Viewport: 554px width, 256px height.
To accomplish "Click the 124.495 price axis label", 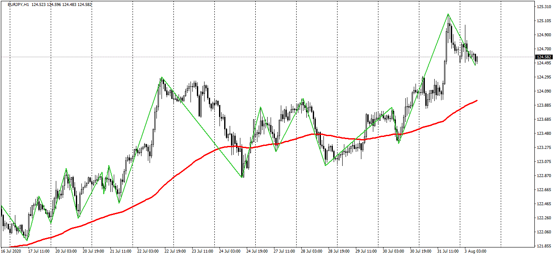I will pyautogui.click(x=544, y=63).
